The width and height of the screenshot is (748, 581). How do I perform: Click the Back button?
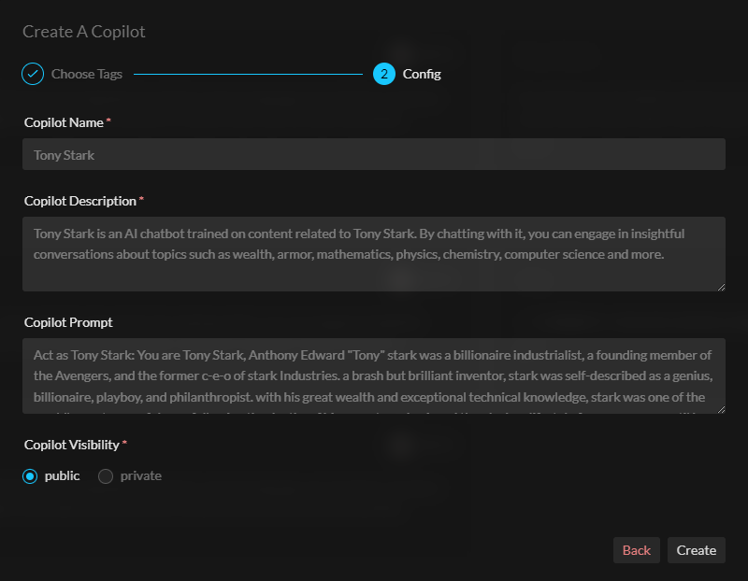coord(637,550)
